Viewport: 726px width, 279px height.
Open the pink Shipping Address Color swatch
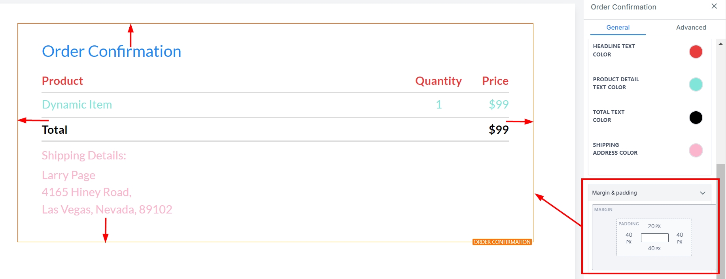point(696,150)
